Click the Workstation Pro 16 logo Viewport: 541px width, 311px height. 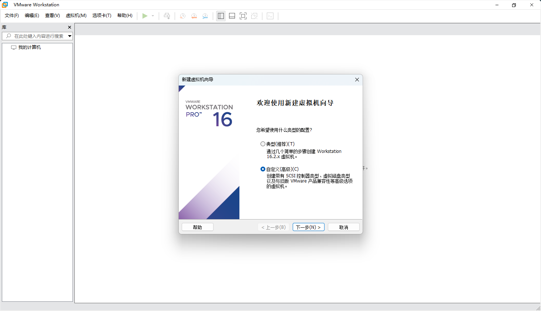pyautogui.click(x=209, y=114)
